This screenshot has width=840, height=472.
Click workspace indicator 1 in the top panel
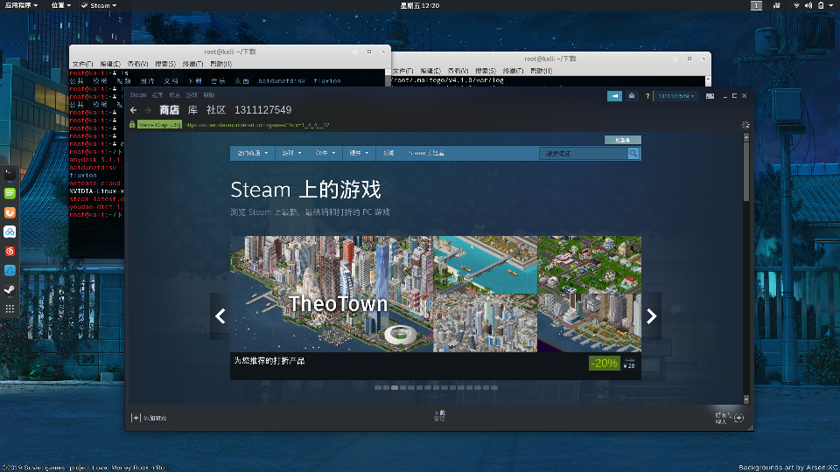756,5
